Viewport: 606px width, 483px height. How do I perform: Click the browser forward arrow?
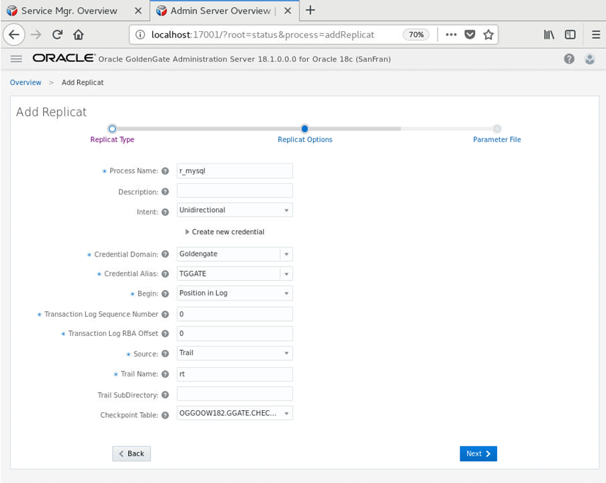pos(36,35)
